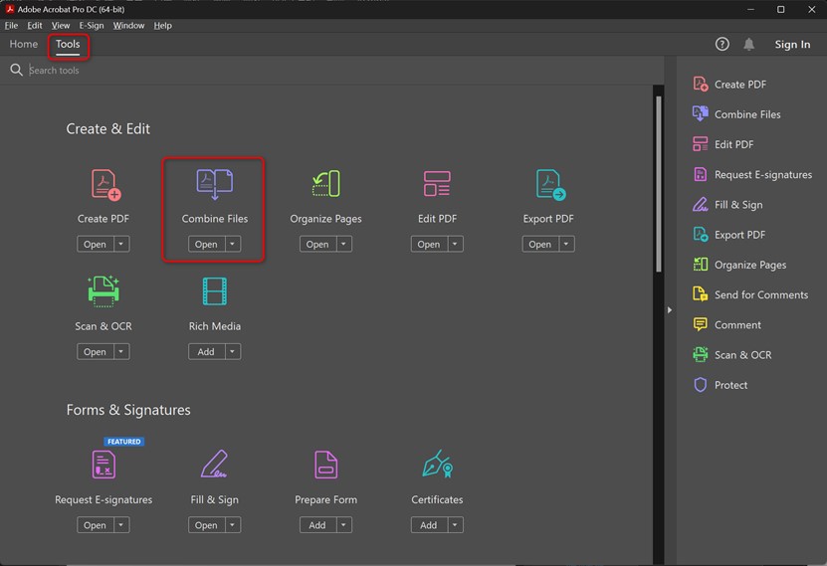Open Scan & OCR from right sidebar
This screenshot has width=827, height=566.
732,355
